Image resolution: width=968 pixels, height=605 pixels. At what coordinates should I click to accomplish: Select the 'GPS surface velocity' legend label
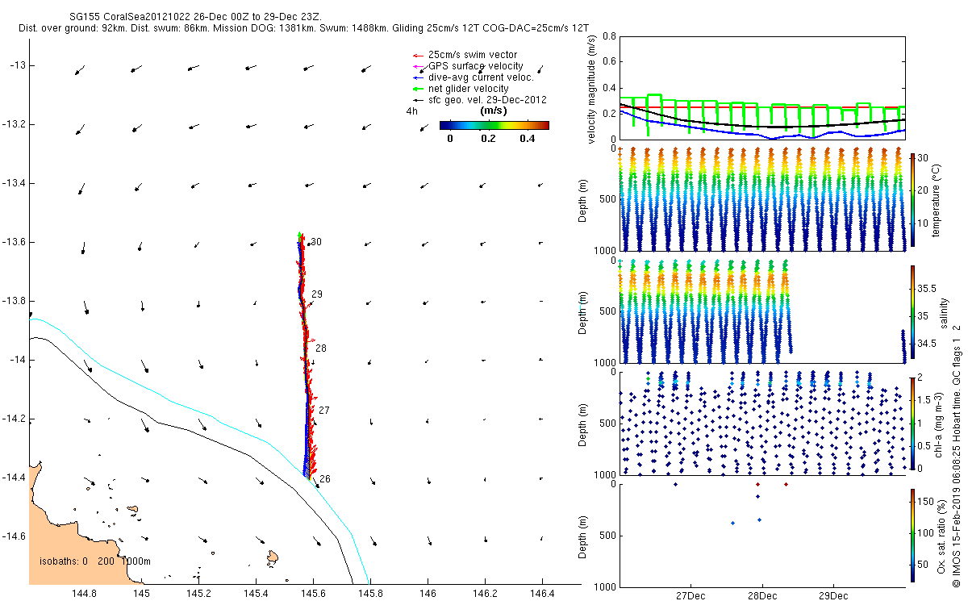point(476,66)
